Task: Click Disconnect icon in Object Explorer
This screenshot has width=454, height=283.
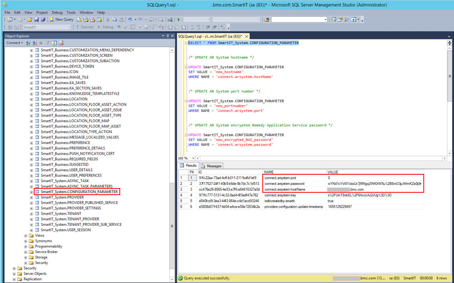Action: pos(35,43)
